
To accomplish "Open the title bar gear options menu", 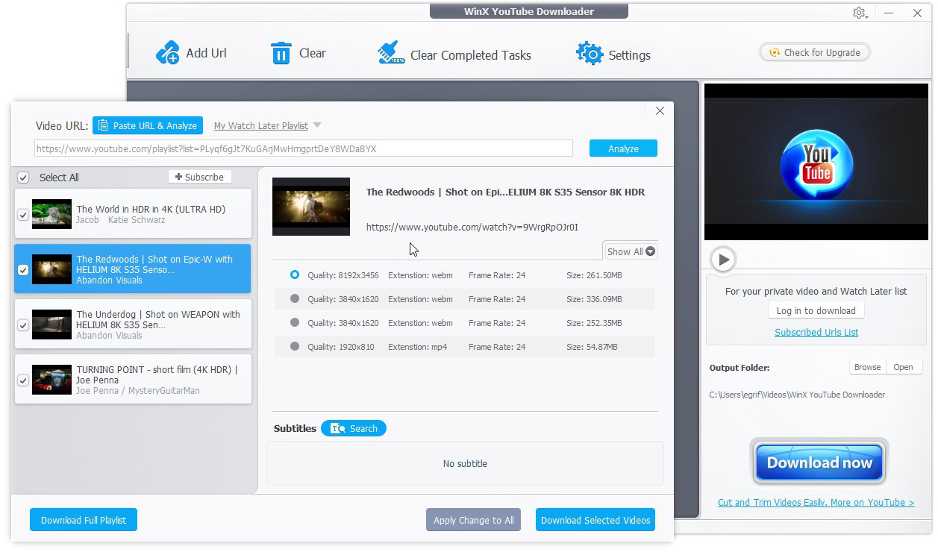I will coord(859,13).
